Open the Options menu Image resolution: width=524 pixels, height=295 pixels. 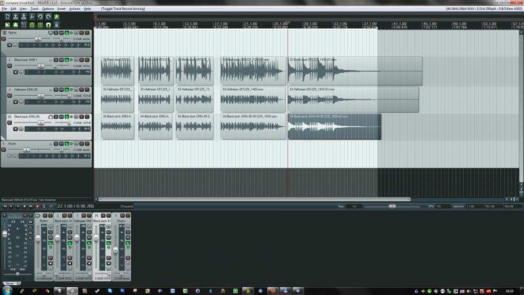tap(47, 9)
